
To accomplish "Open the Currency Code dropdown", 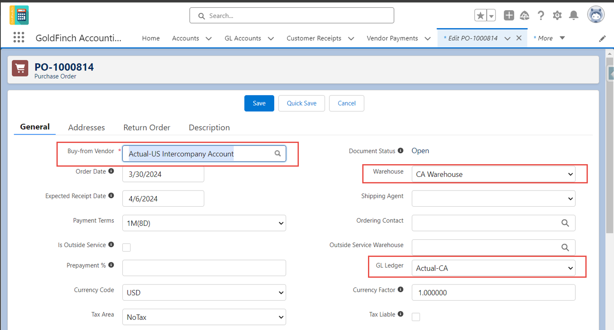I will tap(204, 292).
